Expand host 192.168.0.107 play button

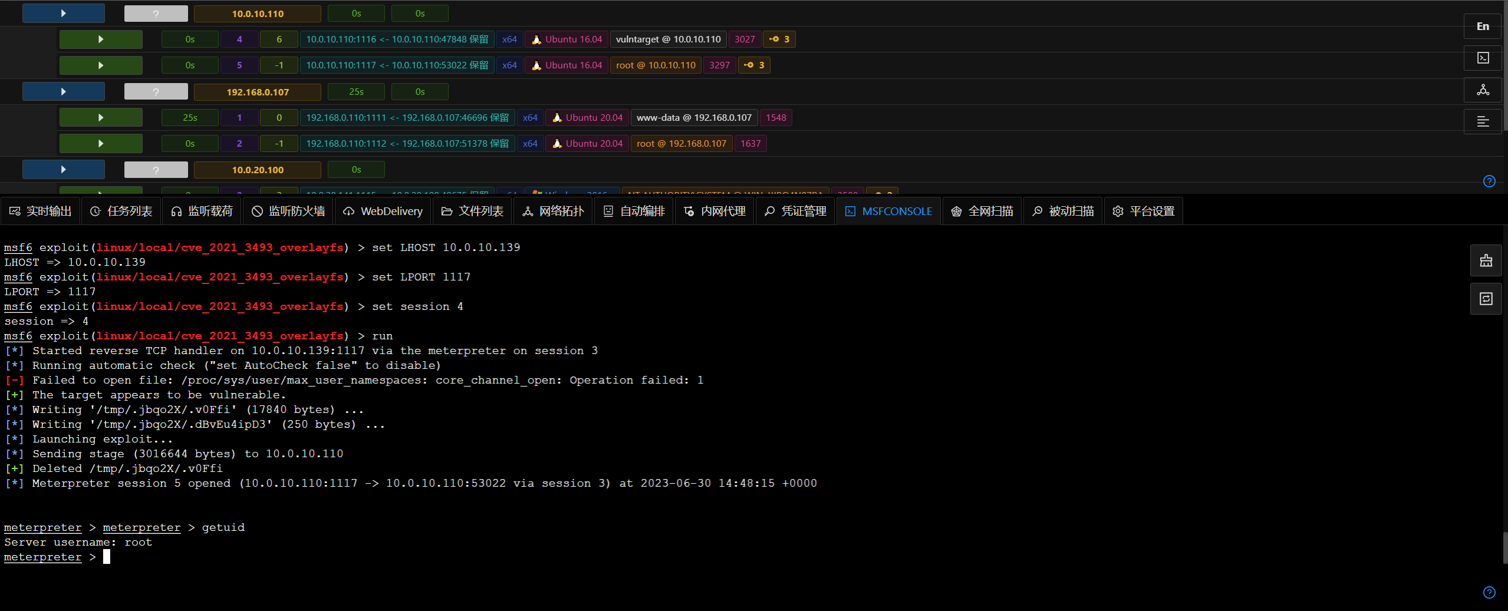[x=64, y=92]
